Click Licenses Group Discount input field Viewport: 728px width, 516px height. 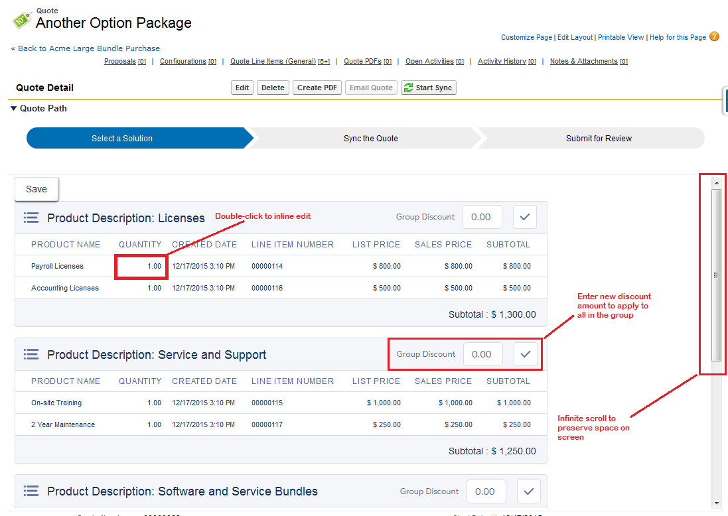pos(481,217)
